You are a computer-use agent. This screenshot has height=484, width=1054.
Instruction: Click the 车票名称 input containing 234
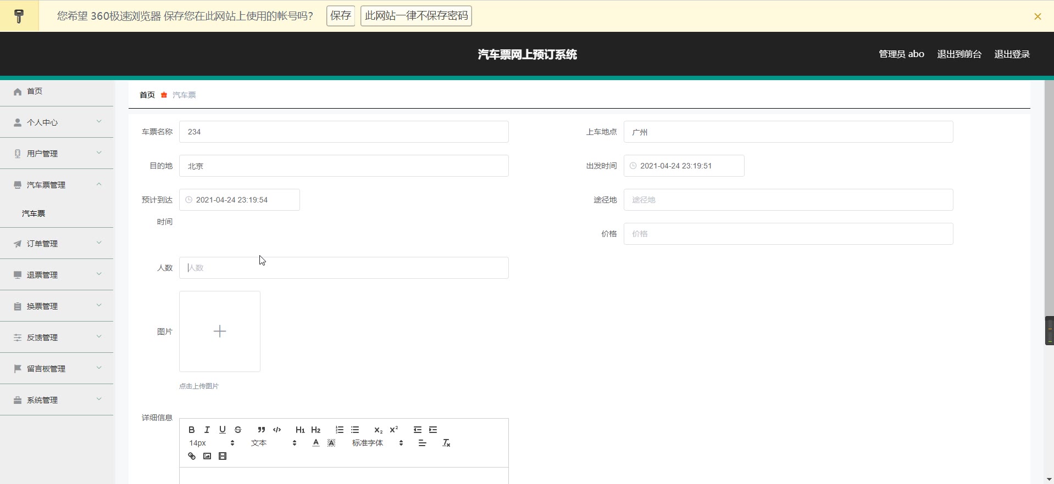click(x=344, y=132)
